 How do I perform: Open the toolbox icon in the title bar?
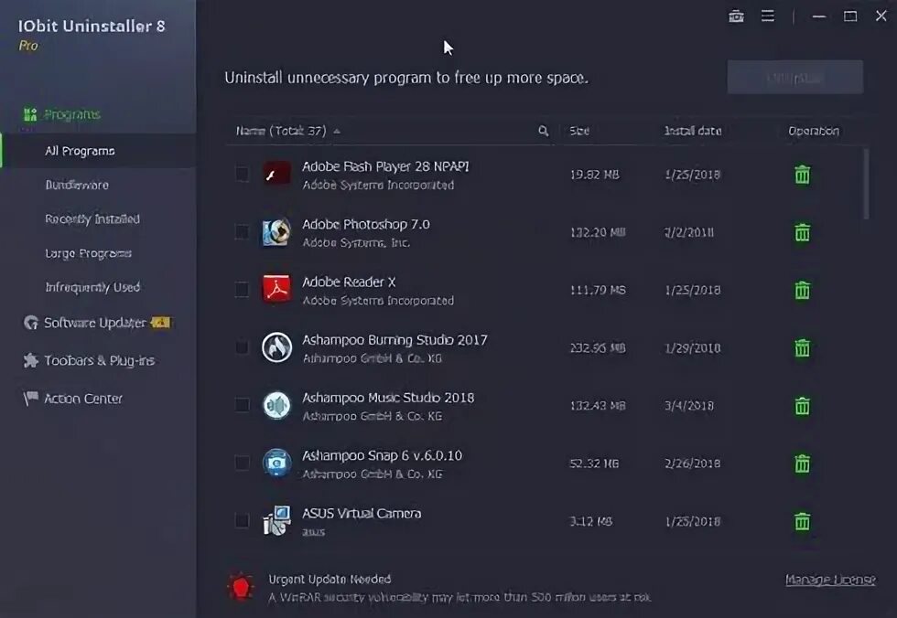click(x=736, y=16)
